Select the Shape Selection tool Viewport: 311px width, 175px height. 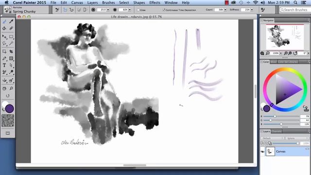click(x=11, y=65)
